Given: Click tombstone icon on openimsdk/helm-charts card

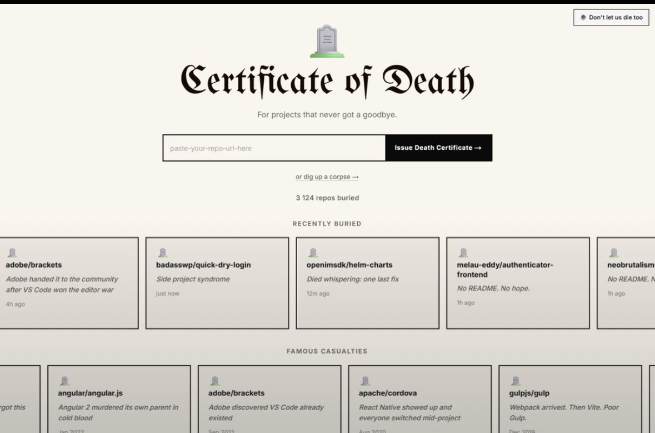Looking at the screenshot, I should click(313, 253).
